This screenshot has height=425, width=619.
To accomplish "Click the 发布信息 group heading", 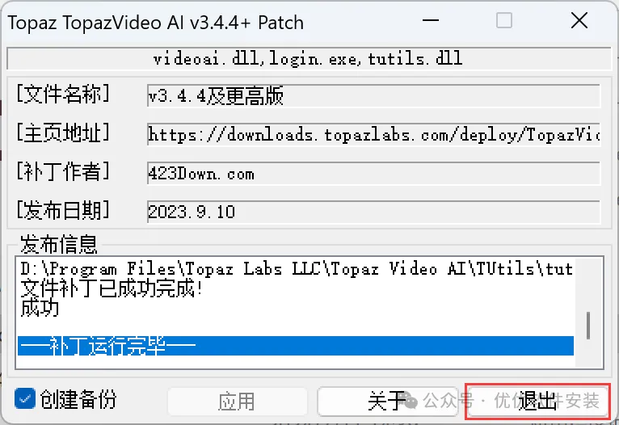I will [x=59, y=244].
